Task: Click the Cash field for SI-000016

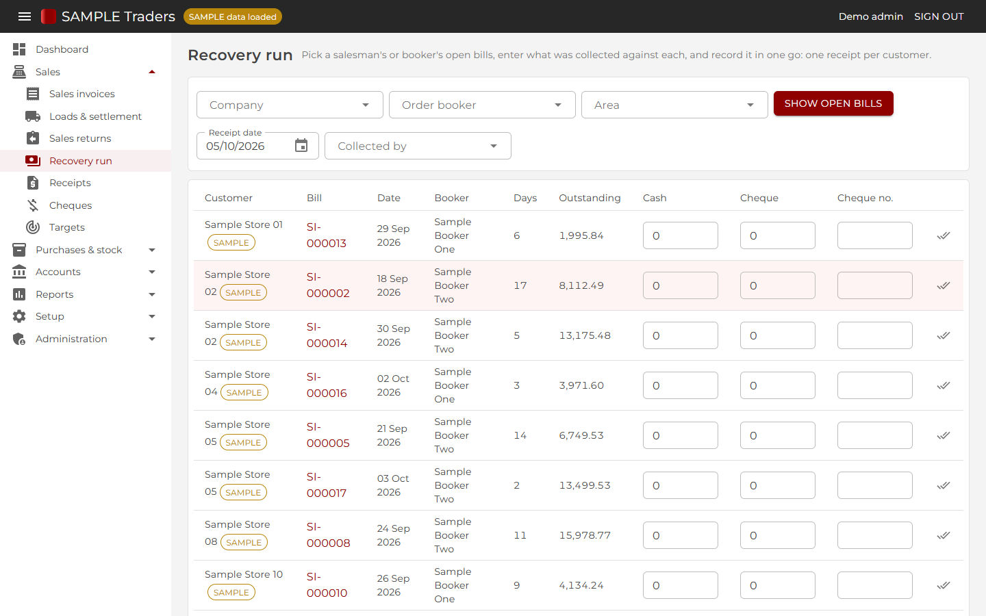Action: [x=681, y=385]
